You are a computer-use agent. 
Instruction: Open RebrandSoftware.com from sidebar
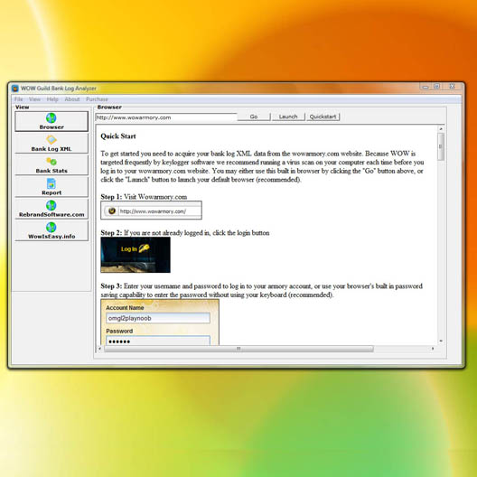click(x=51, y=209)
